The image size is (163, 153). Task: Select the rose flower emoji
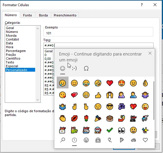[x=86, y=118]
